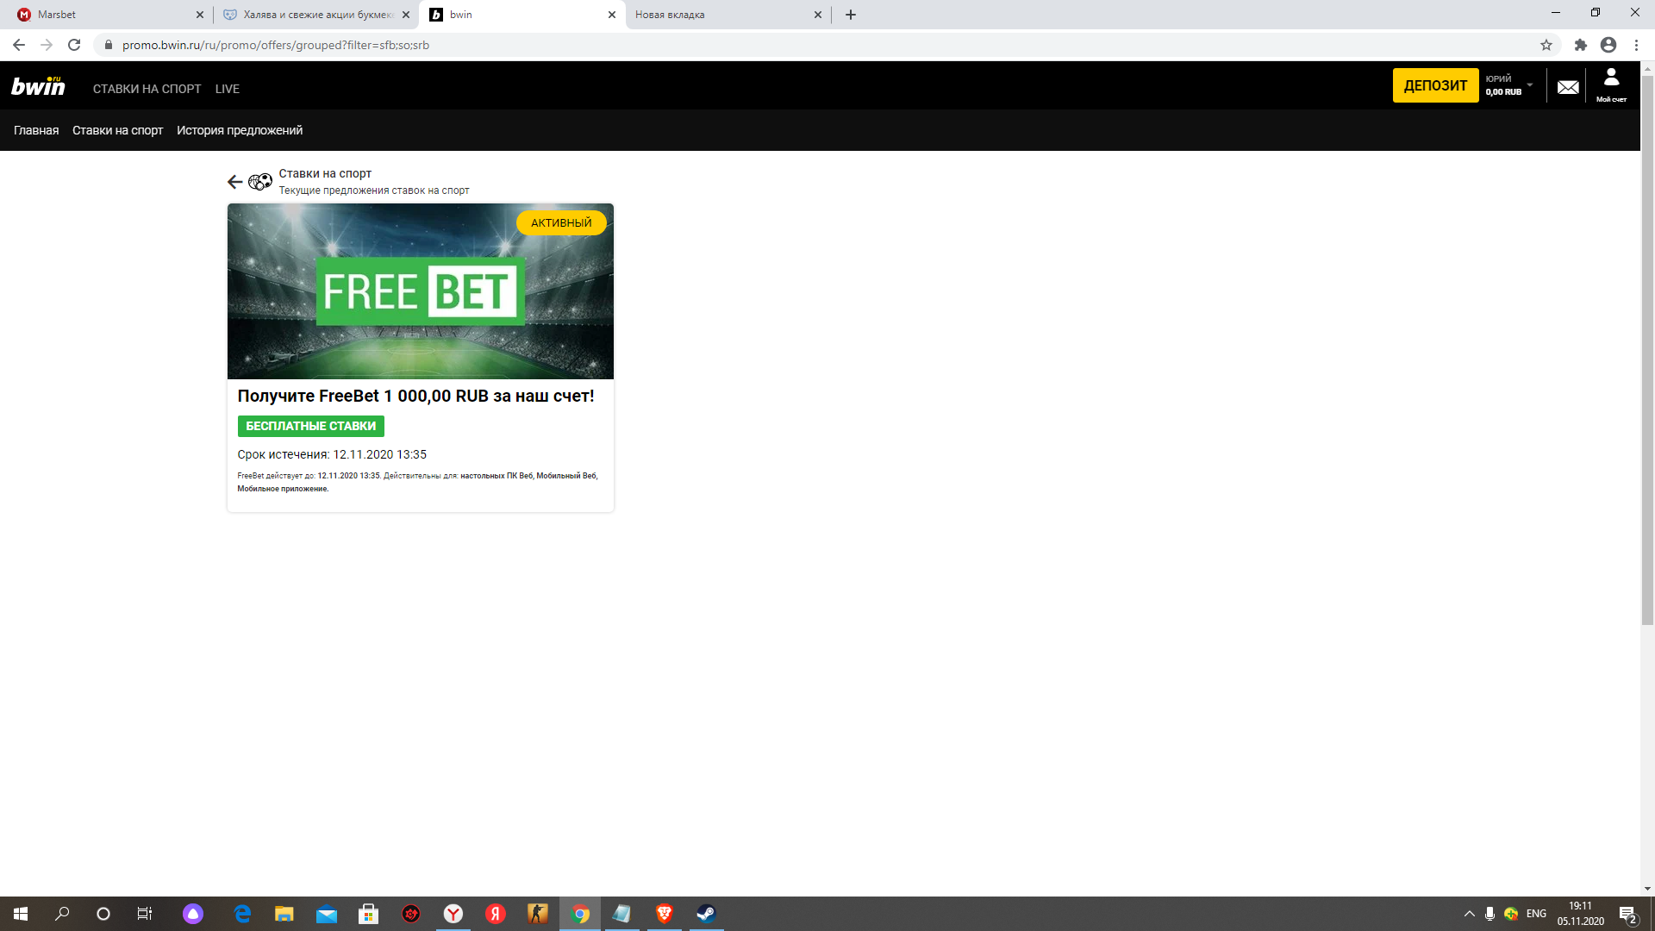Open Microsoft Store from the taskbar
The image size is (1655, 931).
tap(369, 914)
